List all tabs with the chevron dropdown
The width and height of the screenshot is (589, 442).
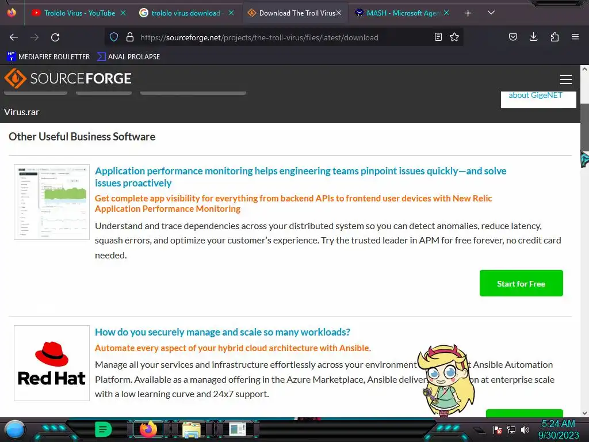[491, 13]
